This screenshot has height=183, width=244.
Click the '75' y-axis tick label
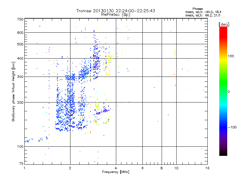click(x=21, y=163)
